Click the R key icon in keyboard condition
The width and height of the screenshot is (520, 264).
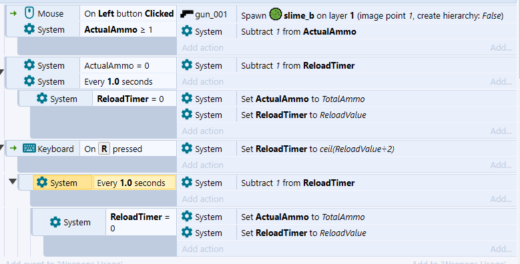coord(104,149)
